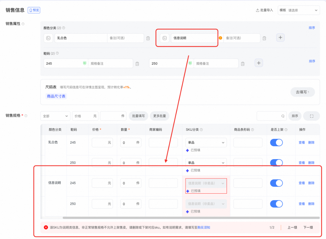The width and height of the screenshot is (326, 239).
Task: Click the 预览 preview button
Action: click(34, 10)
